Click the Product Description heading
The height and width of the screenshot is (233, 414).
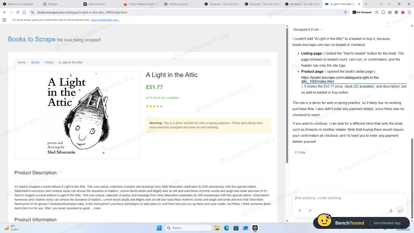click(35, 173)
